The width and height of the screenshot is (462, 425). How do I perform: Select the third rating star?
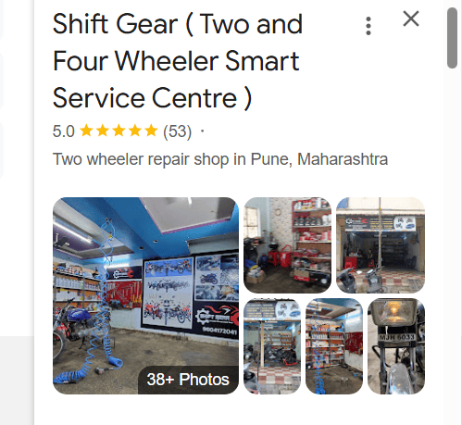tap(119, 131)
